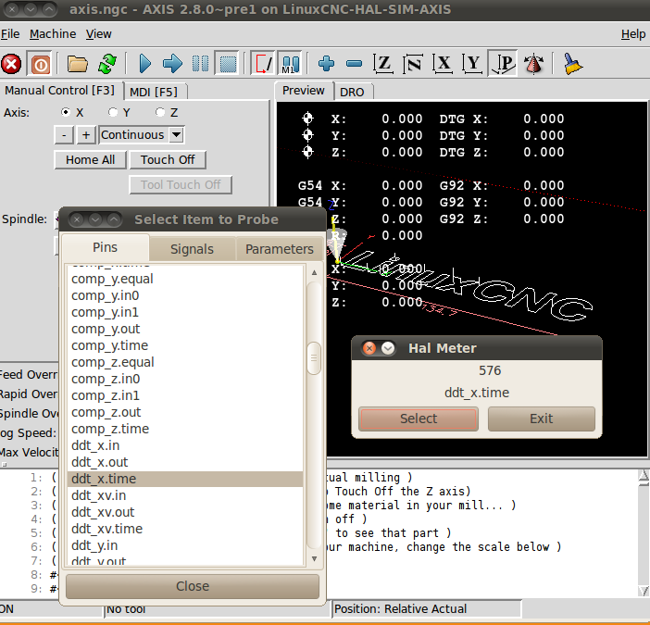Viewport: 650px width, 625px height.
Task: Run the program with play icon
Action: click(x=144, y=64)
